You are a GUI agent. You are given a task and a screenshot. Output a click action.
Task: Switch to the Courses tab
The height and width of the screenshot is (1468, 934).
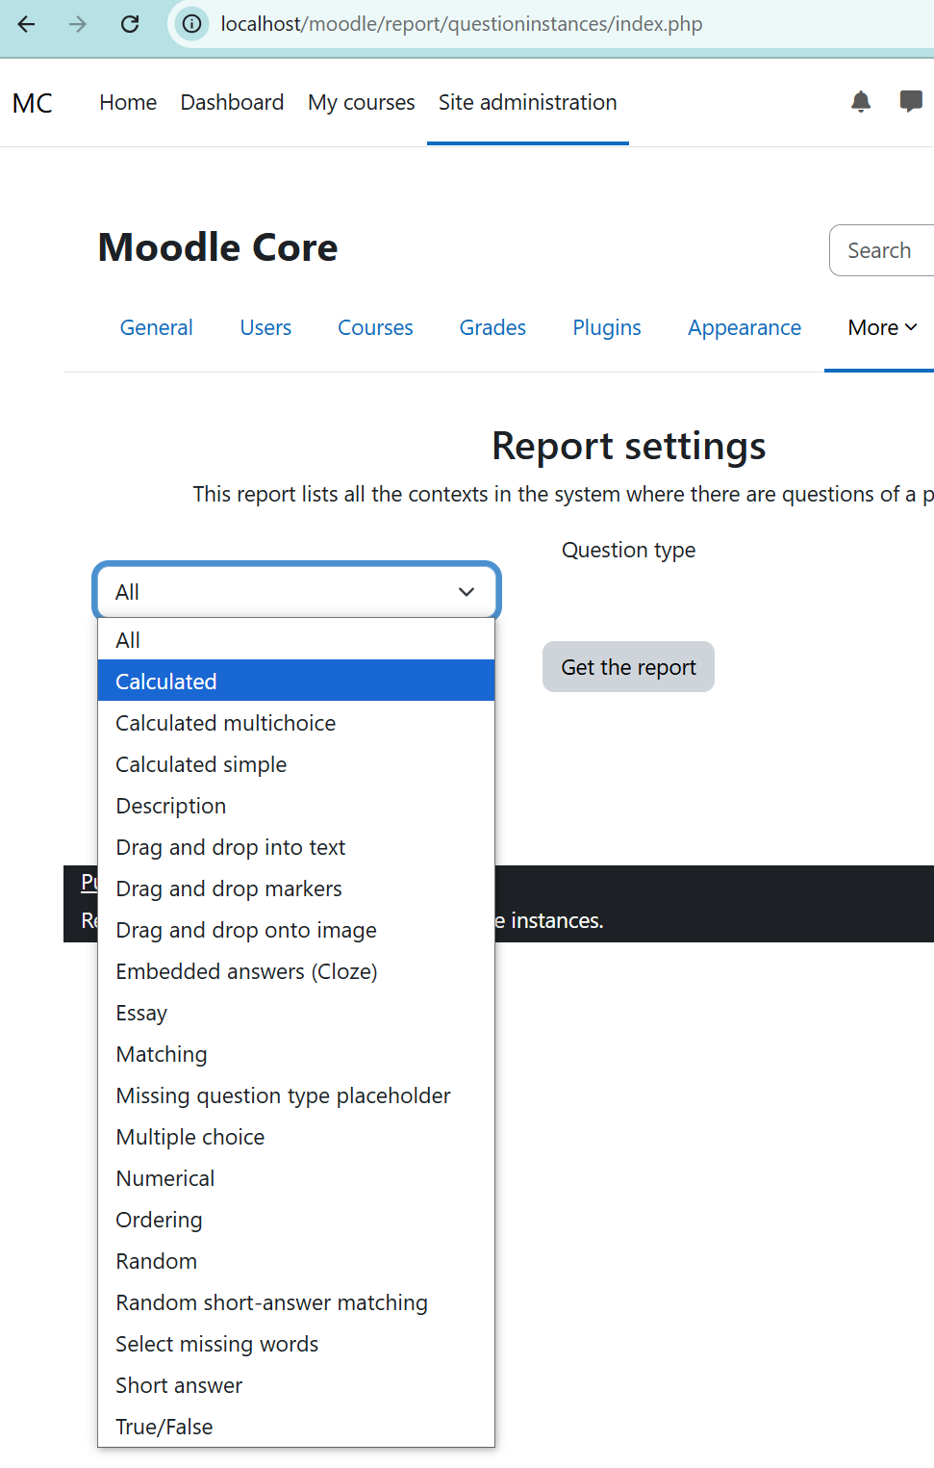tap(375, 327)
